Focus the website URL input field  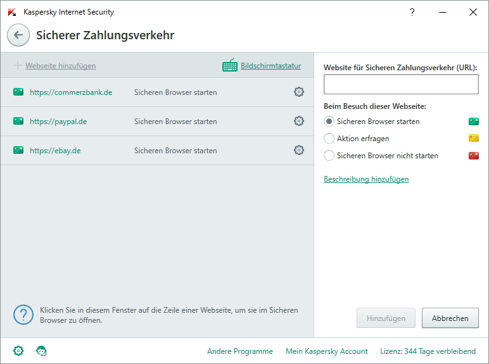[401, 84]
